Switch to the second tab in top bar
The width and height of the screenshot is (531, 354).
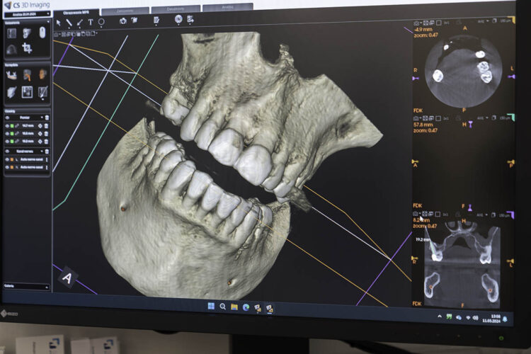125,11
